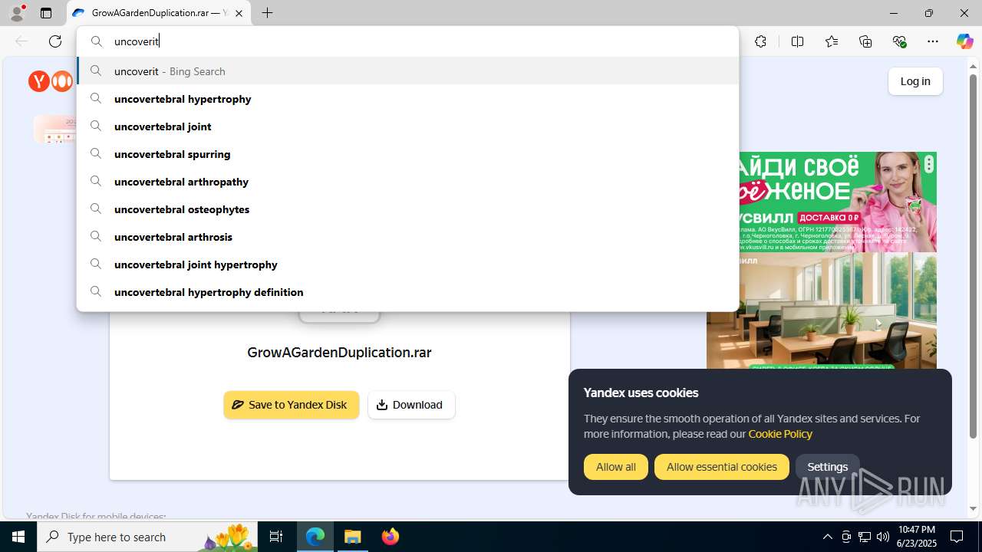Open the tab actions menu icon
The image size is (982, 552).
pyautogui.click(x=46, y=13)
